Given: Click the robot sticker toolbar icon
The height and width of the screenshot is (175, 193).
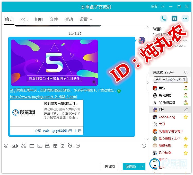Looking at the screenshot, I should pos(47,146).
